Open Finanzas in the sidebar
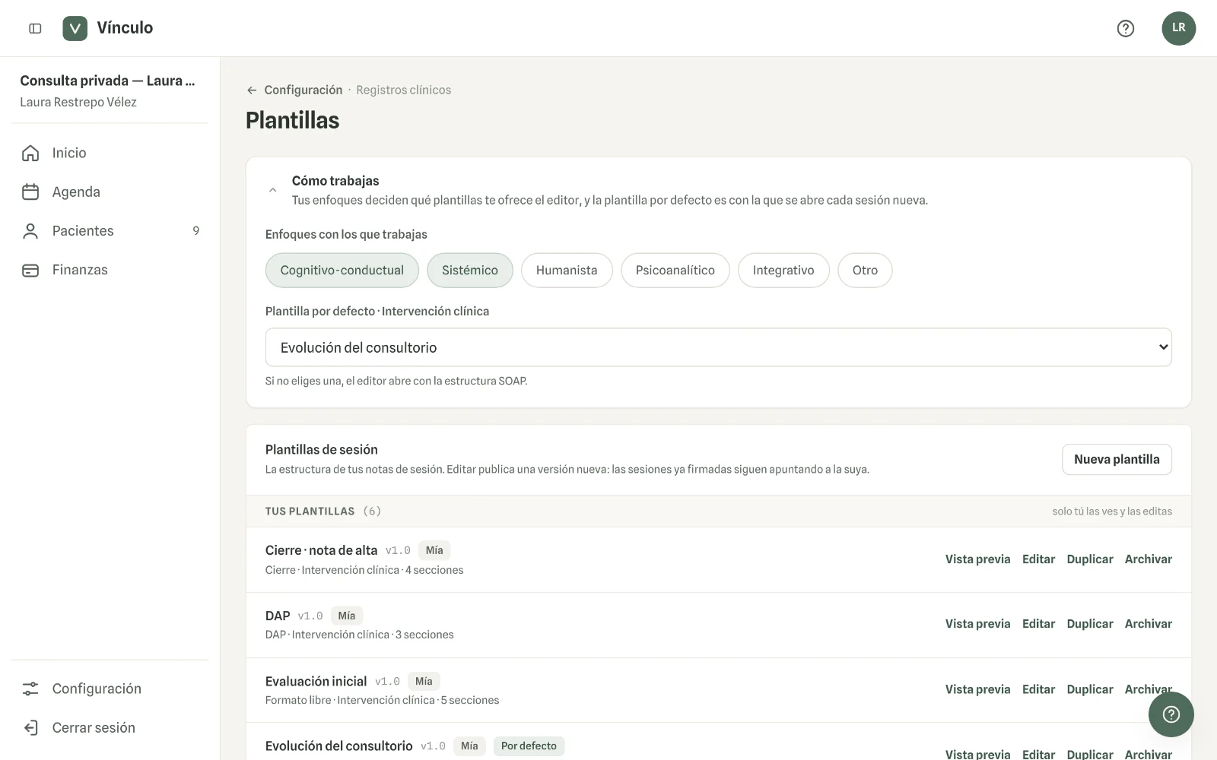 (110, 270)
